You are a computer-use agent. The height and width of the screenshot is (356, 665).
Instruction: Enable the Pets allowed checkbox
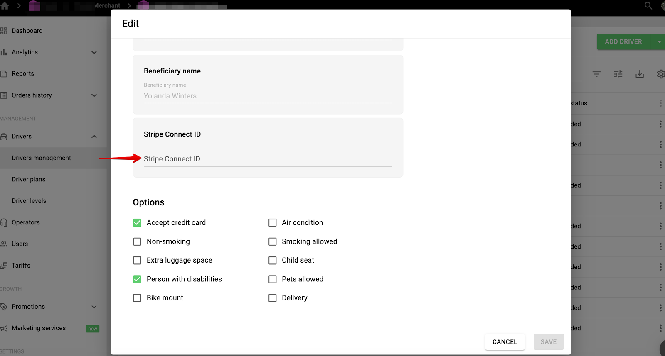click(x=273, y=279)
